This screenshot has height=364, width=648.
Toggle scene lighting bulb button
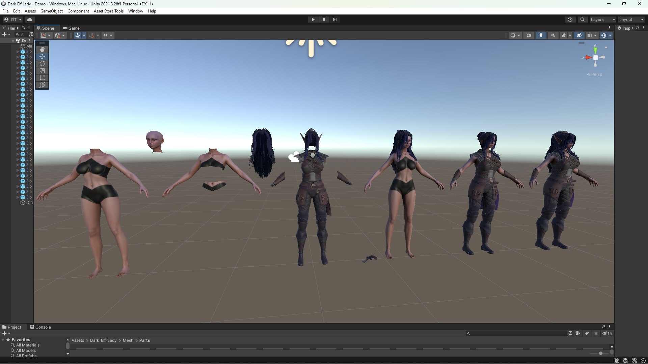tap(541, 35)
